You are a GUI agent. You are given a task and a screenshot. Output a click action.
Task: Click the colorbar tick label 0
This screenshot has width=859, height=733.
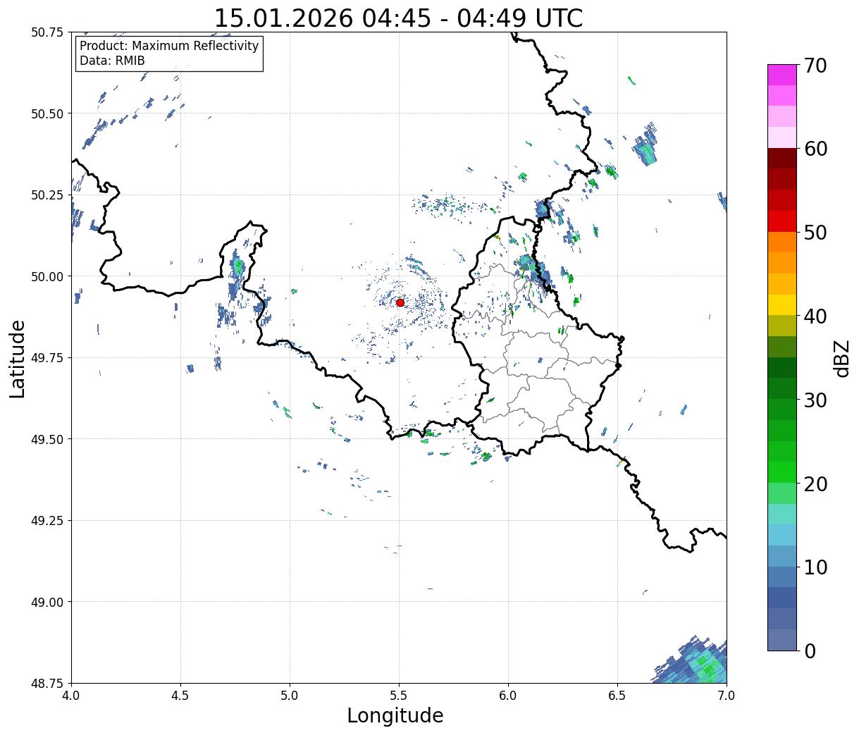[810, 651]
